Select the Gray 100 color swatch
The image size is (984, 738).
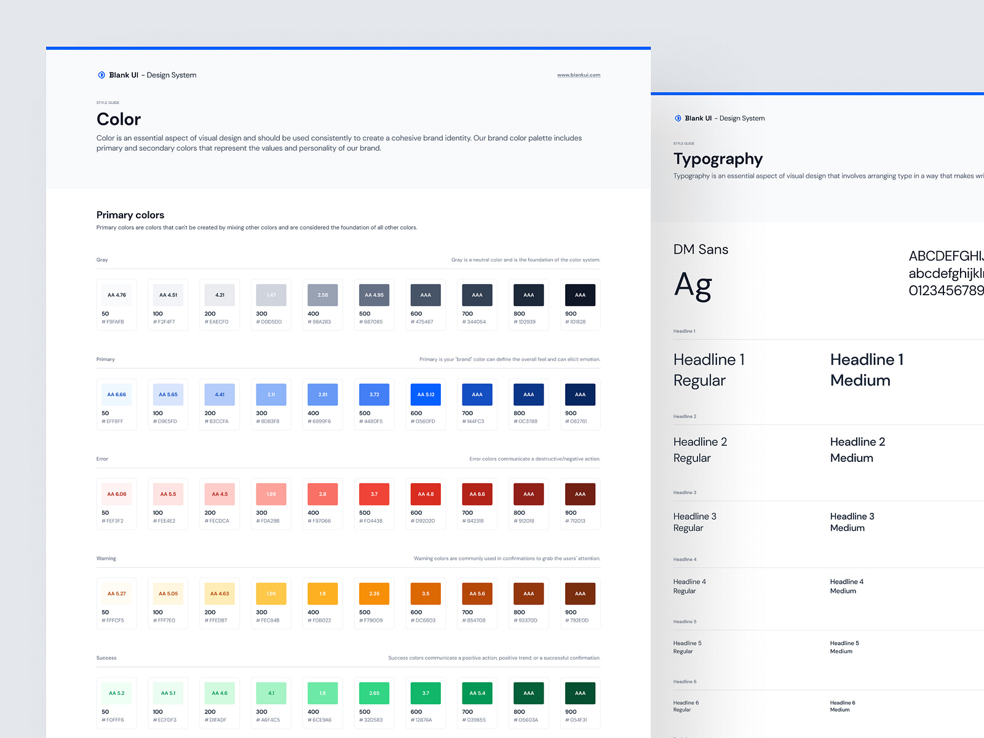point(169,295)
